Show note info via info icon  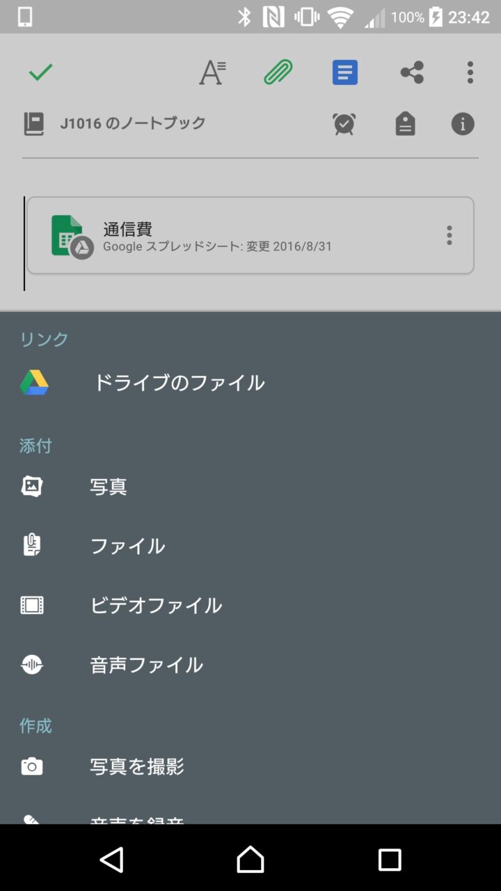463,125
